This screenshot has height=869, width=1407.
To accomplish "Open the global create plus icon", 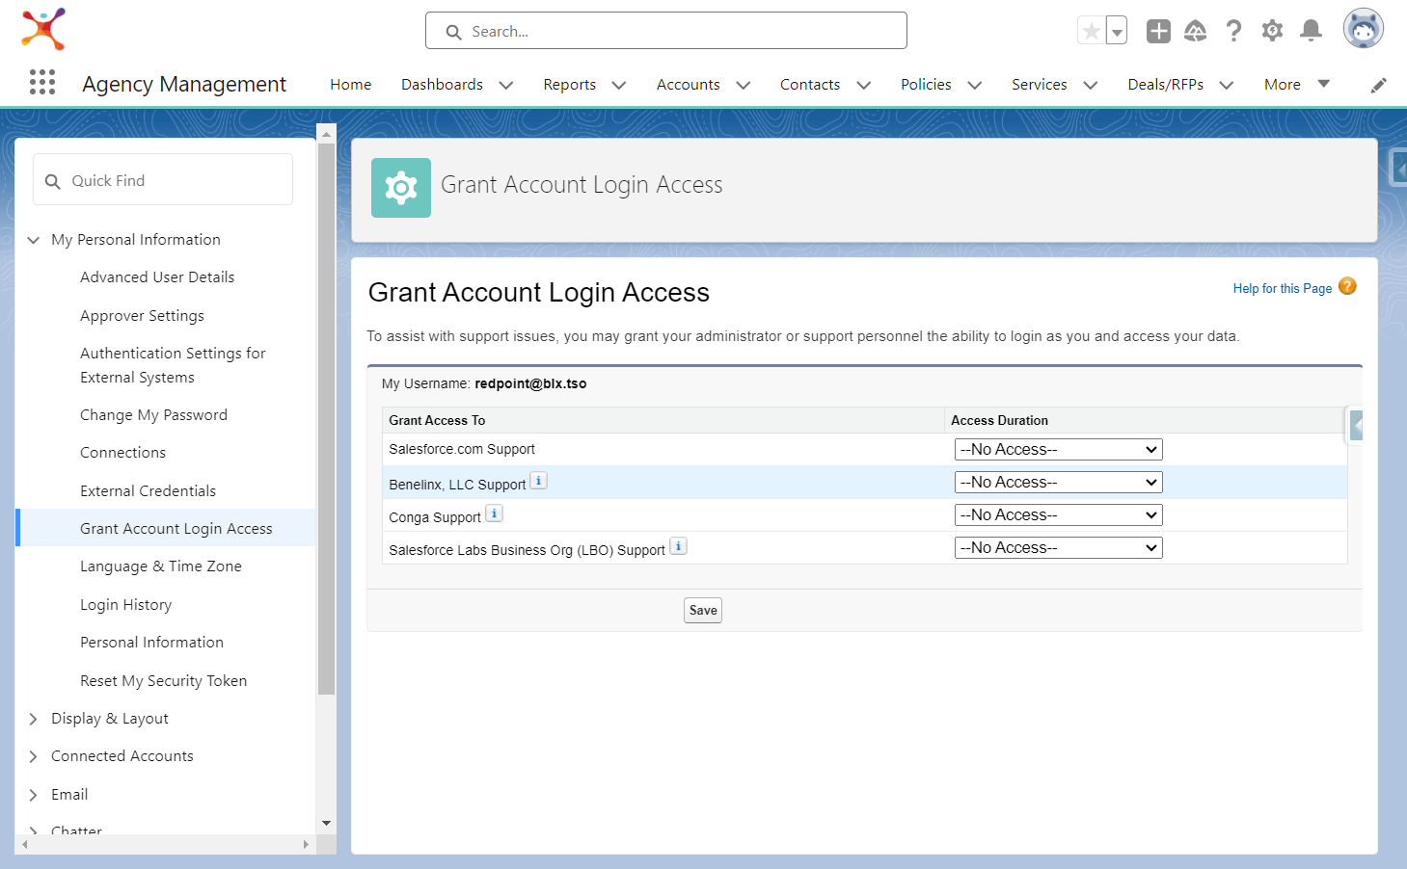I will click(x=1158, y=31).
